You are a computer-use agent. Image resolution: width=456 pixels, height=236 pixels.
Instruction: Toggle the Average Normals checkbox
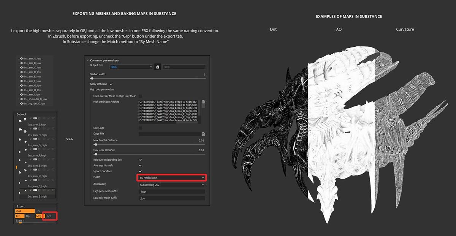coord(140,166)
